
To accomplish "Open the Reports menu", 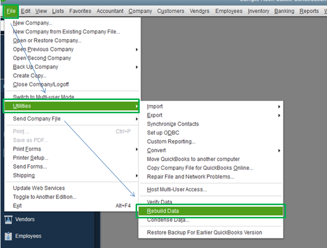I will tap(309, 11).
